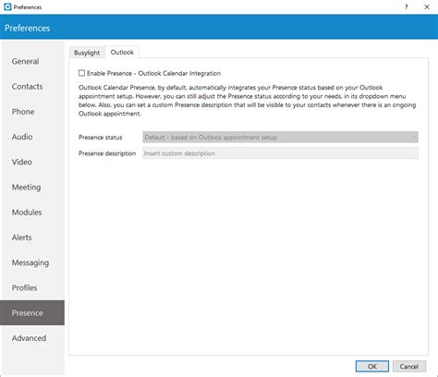Viewport: 438px width, 377px height.
Task: Confirm changes with OK button
Action: coord(372,366)
